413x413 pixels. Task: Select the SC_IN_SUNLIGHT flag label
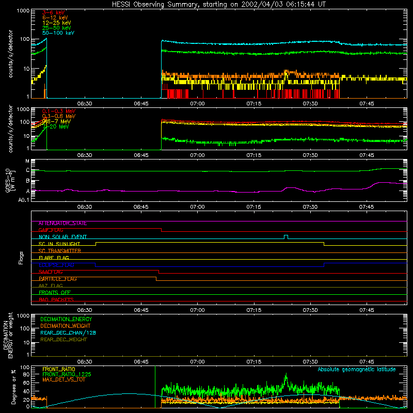[x=59, y=244]
